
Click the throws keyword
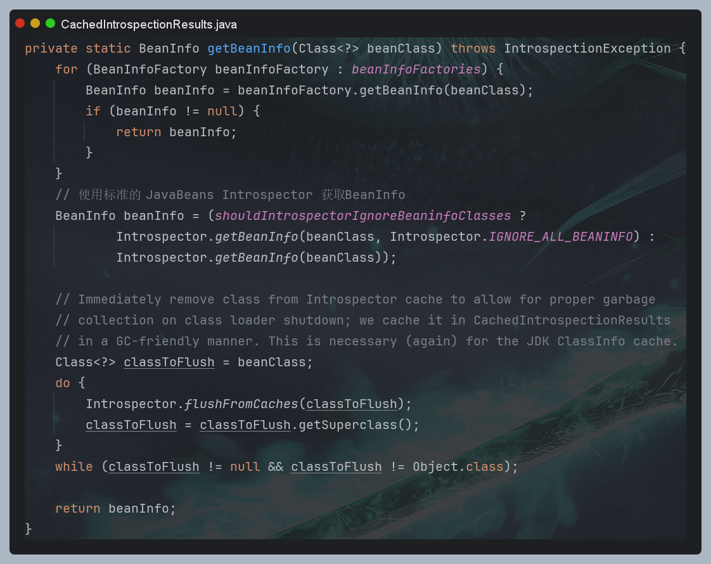click(x=473, y=49)
